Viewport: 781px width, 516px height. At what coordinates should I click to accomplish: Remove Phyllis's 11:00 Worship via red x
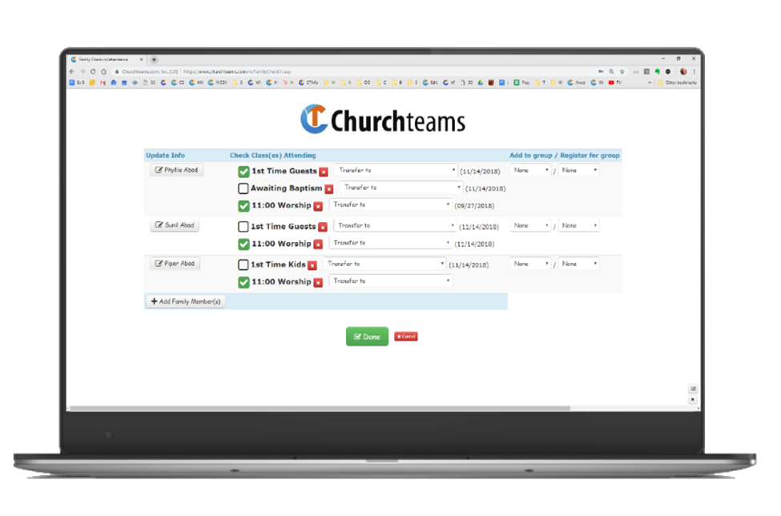coord(318,206)
